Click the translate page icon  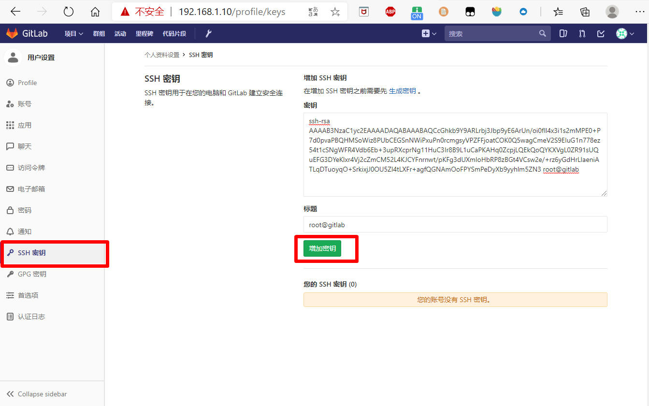click(x=313, y=12)
